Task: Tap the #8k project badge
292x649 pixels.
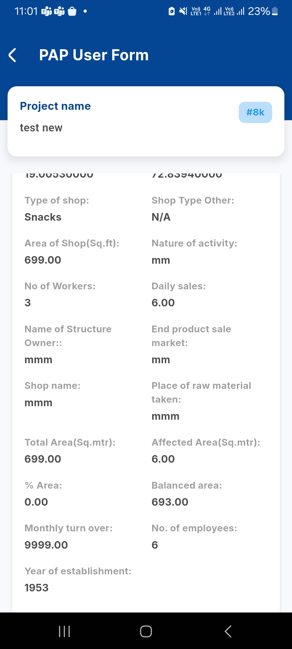Action: point(255,112)
